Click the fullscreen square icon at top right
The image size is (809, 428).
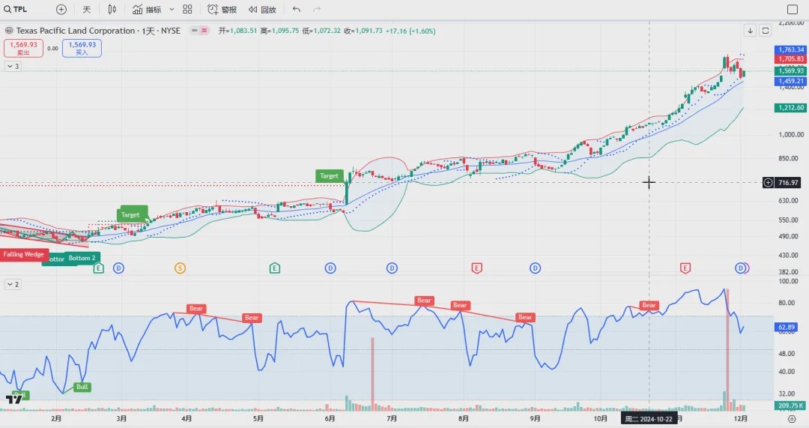tap(793, 10)
